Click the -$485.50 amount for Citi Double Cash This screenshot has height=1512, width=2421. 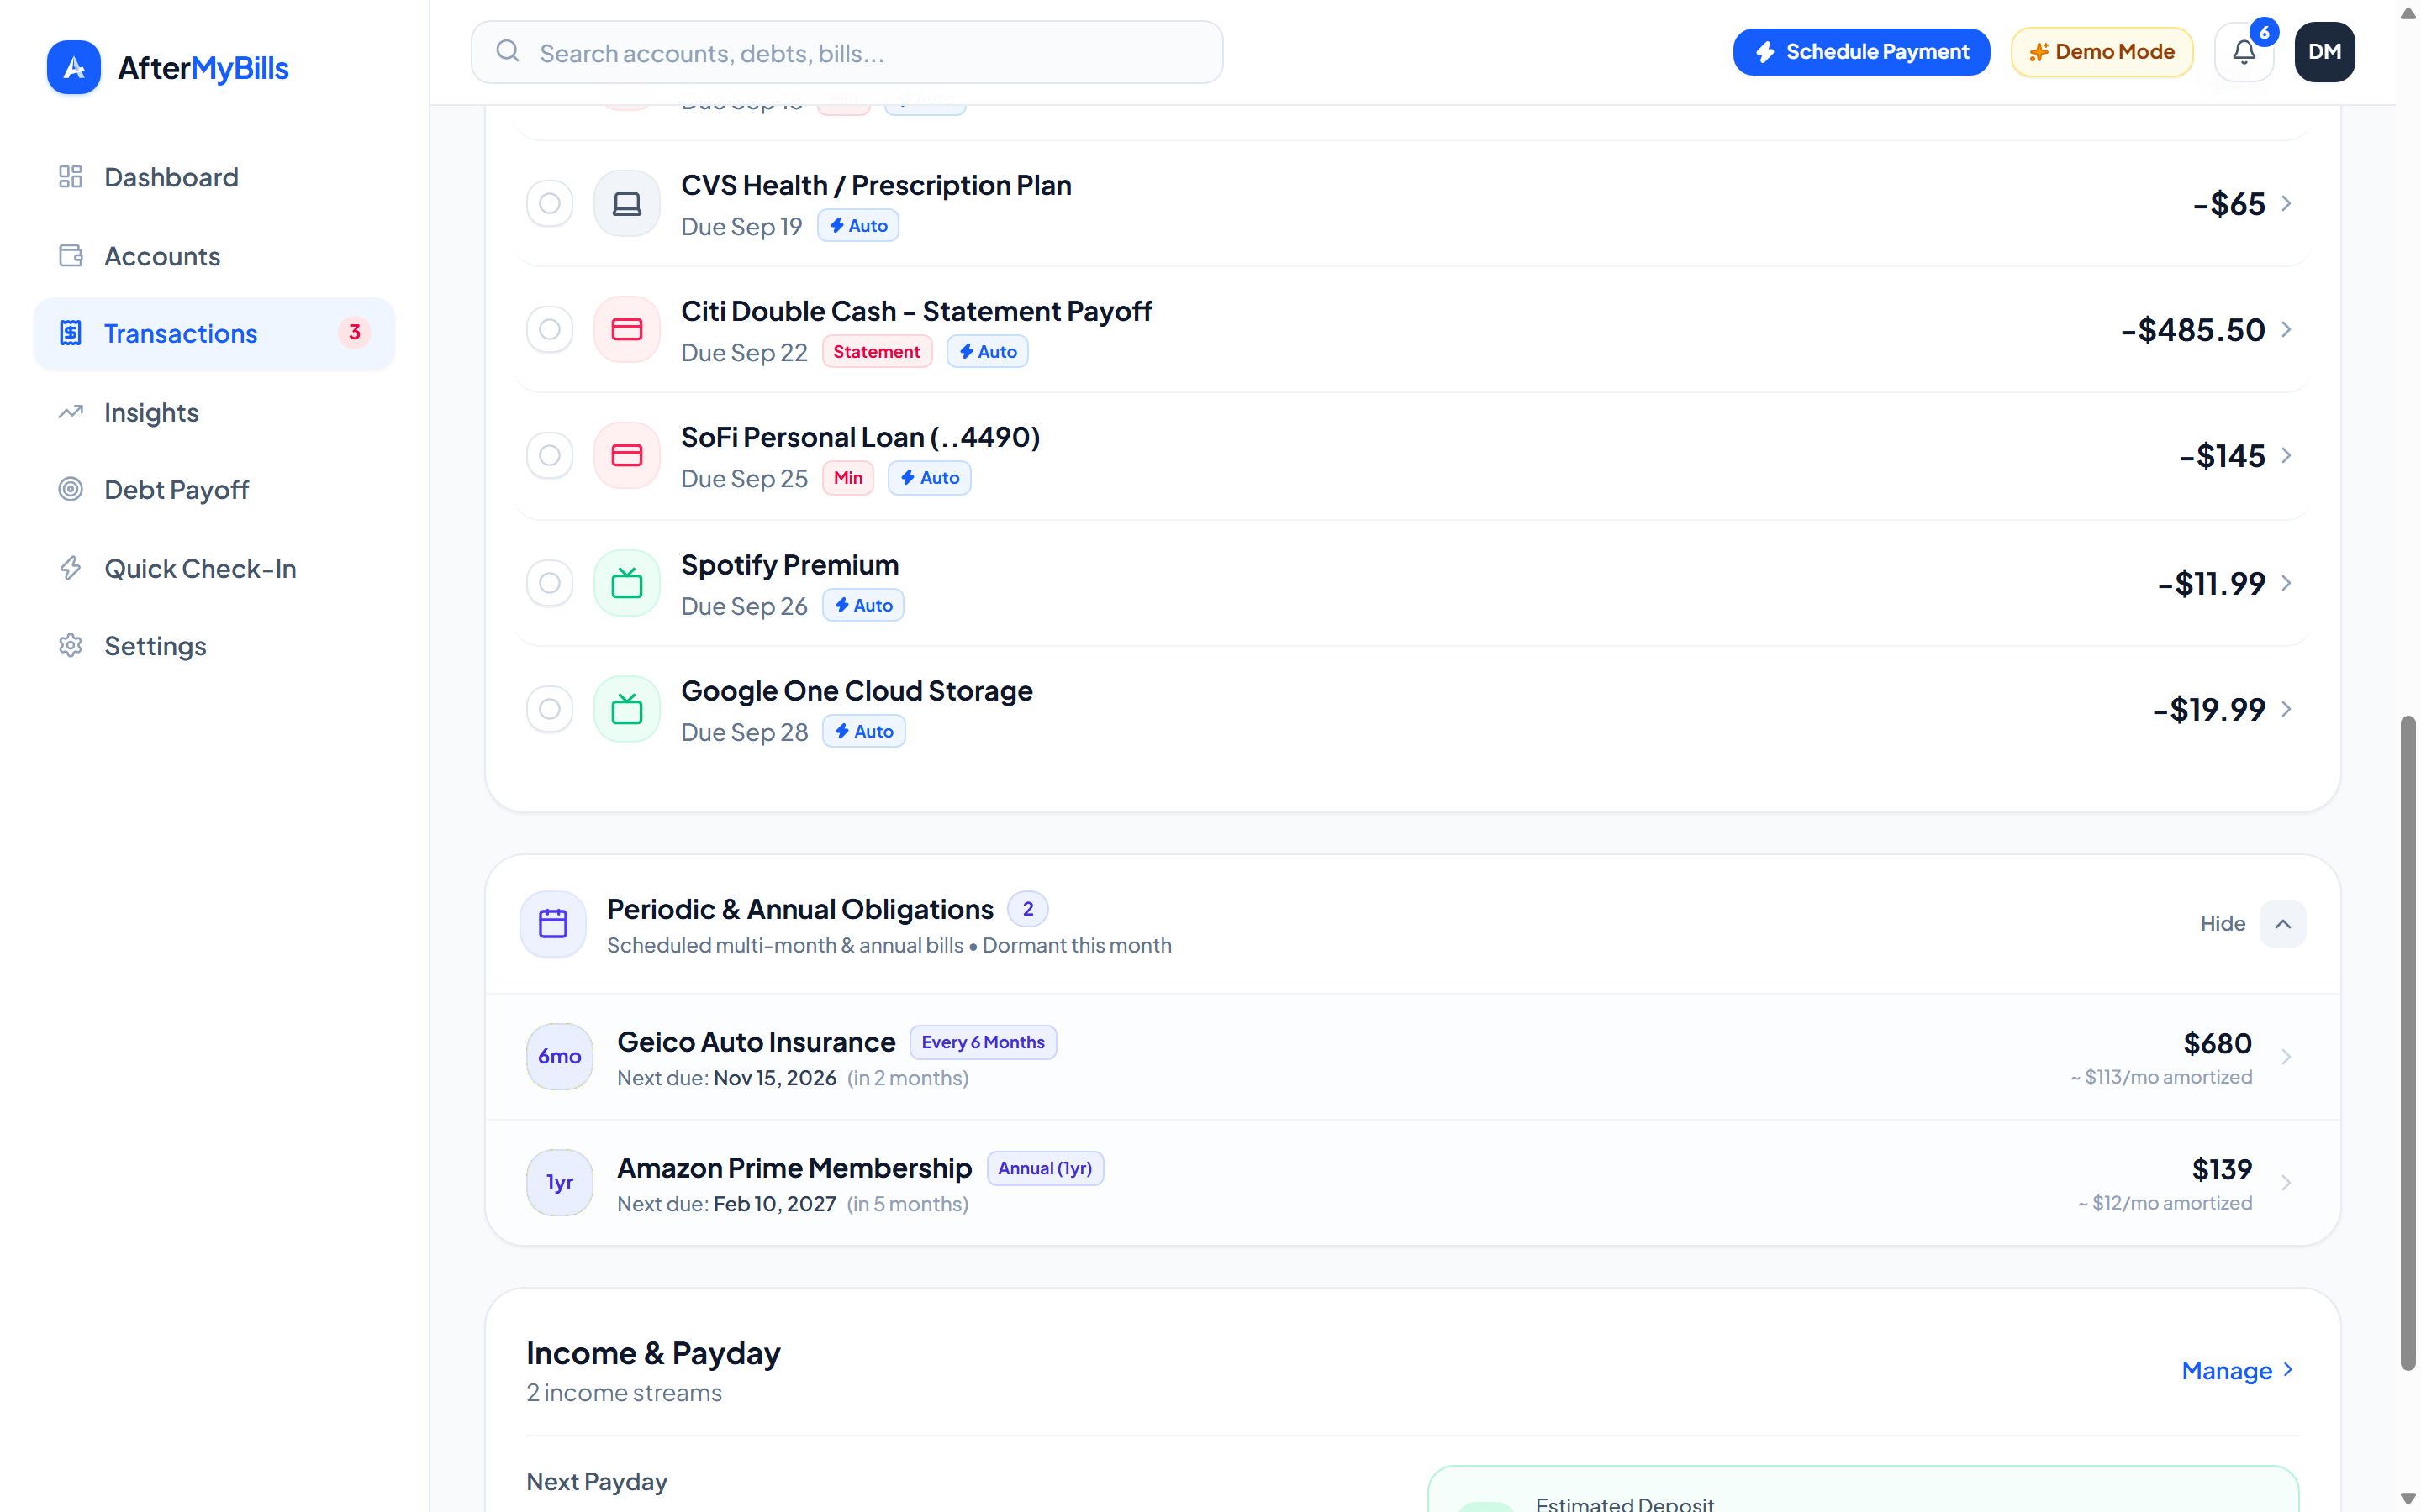coord(2193,330)
